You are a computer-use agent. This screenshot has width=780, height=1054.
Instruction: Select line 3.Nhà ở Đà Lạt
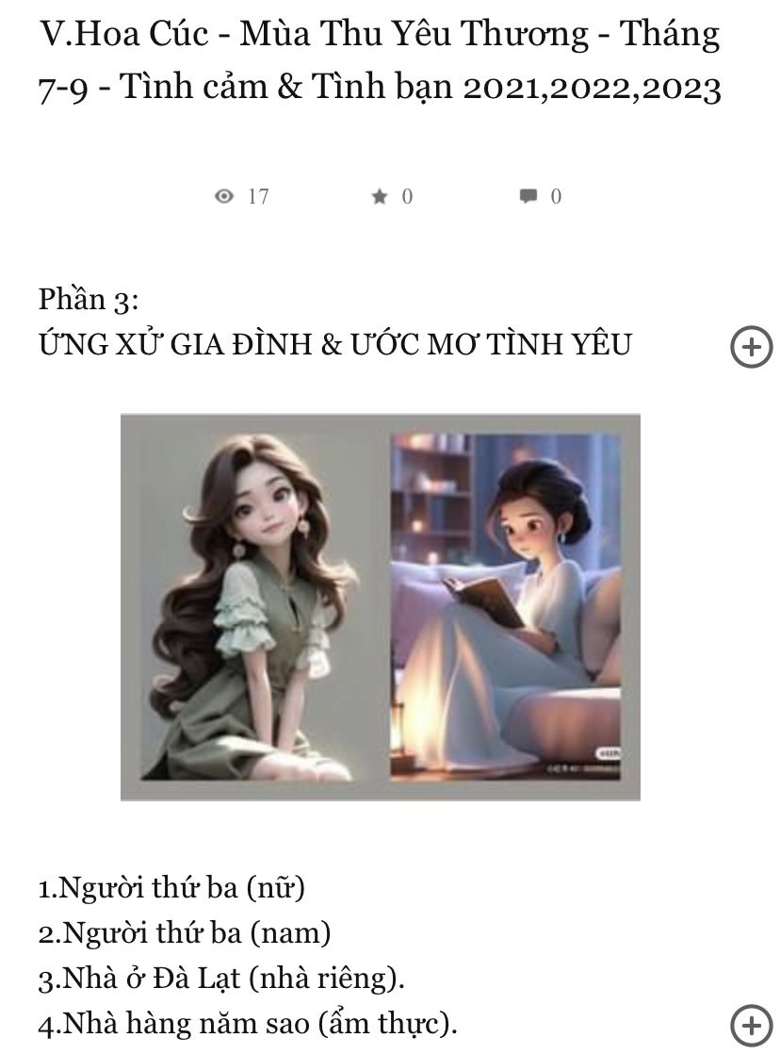click(x=221, y=978)
